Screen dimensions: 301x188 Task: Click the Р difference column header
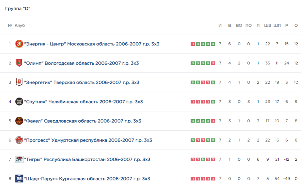(286, 25)
